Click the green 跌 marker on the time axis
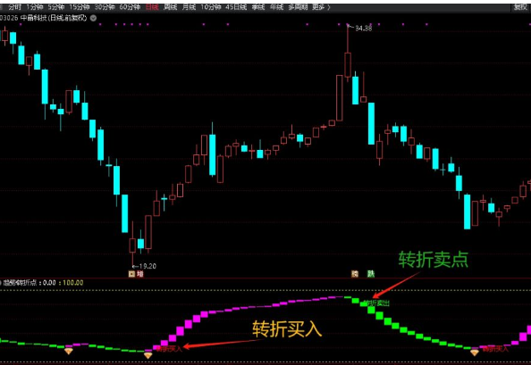The width and height of the screenshot is (531, 365). (x=371, y=274)
